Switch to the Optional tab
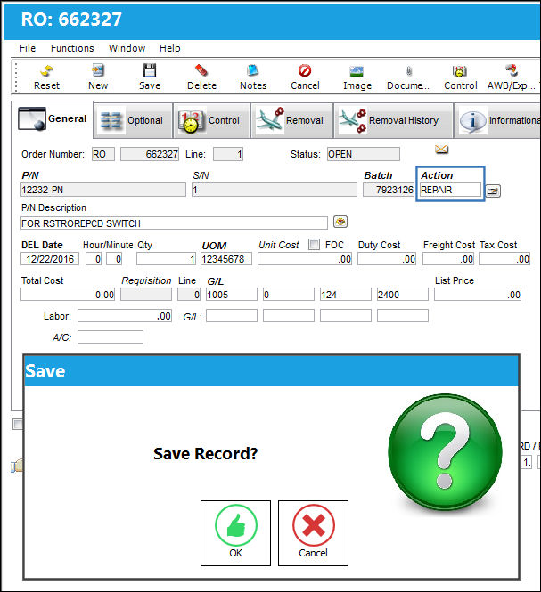 pyautogui.click(x=133, y=120)
